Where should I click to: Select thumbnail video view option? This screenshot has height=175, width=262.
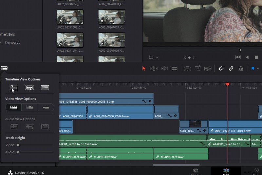click(x=29, y=107)
